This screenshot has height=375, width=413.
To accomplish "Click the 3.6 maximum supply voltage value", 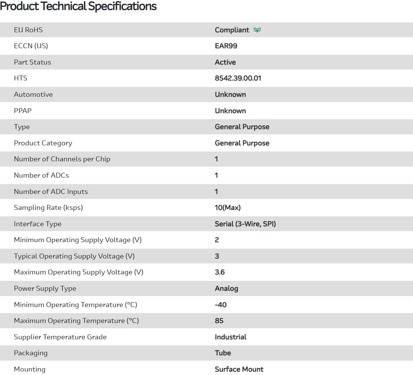I will click(x=220, y=272).
